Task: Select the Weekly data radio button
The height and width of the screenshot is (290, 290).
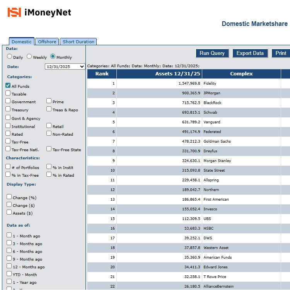Action: 29,56
